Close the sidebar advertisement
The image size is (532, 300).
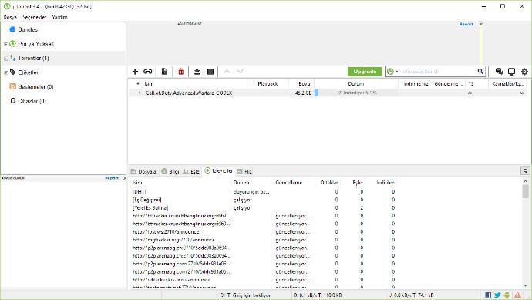point(124,178)
